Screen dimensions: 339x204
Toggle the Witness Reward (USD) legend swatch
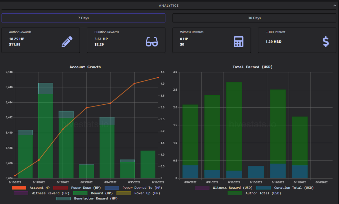pos(202,188)
